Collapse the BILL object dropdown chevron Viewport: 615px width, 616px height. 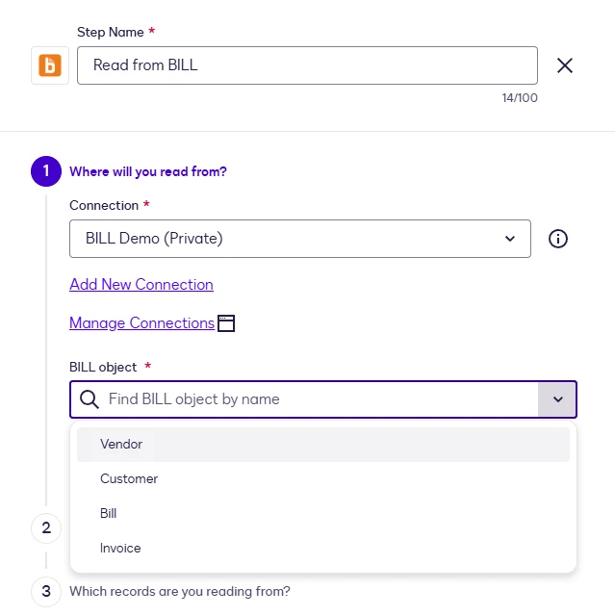tap(557, 399)
